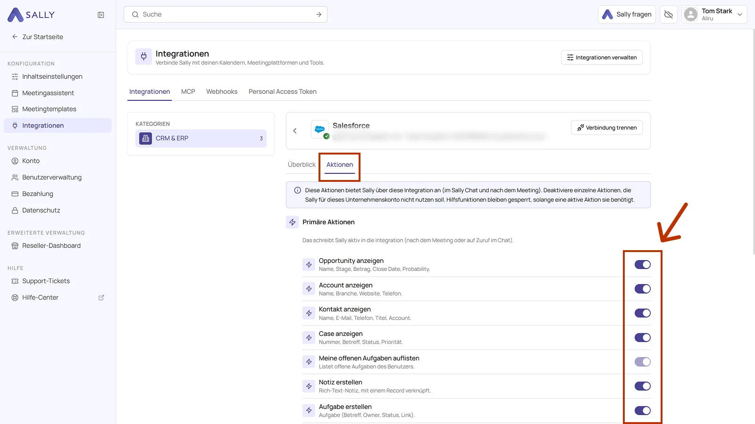Screen dimensions: 755x424
Task: Click the lightning icon of Opportunity anzeigen
Action: pyautogui.click(x=309, y=265)
